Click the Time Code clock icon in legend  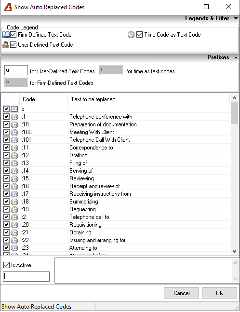tap(131, 35)
